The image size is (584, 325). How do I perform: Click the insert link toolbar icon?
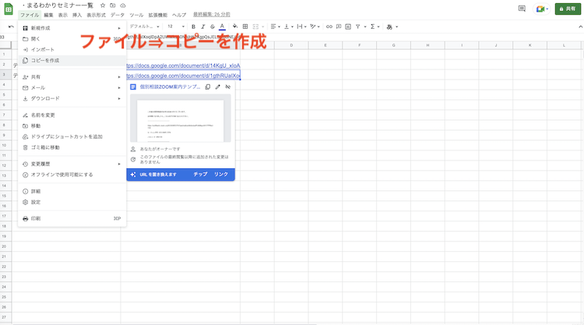(x=329, y=26)
